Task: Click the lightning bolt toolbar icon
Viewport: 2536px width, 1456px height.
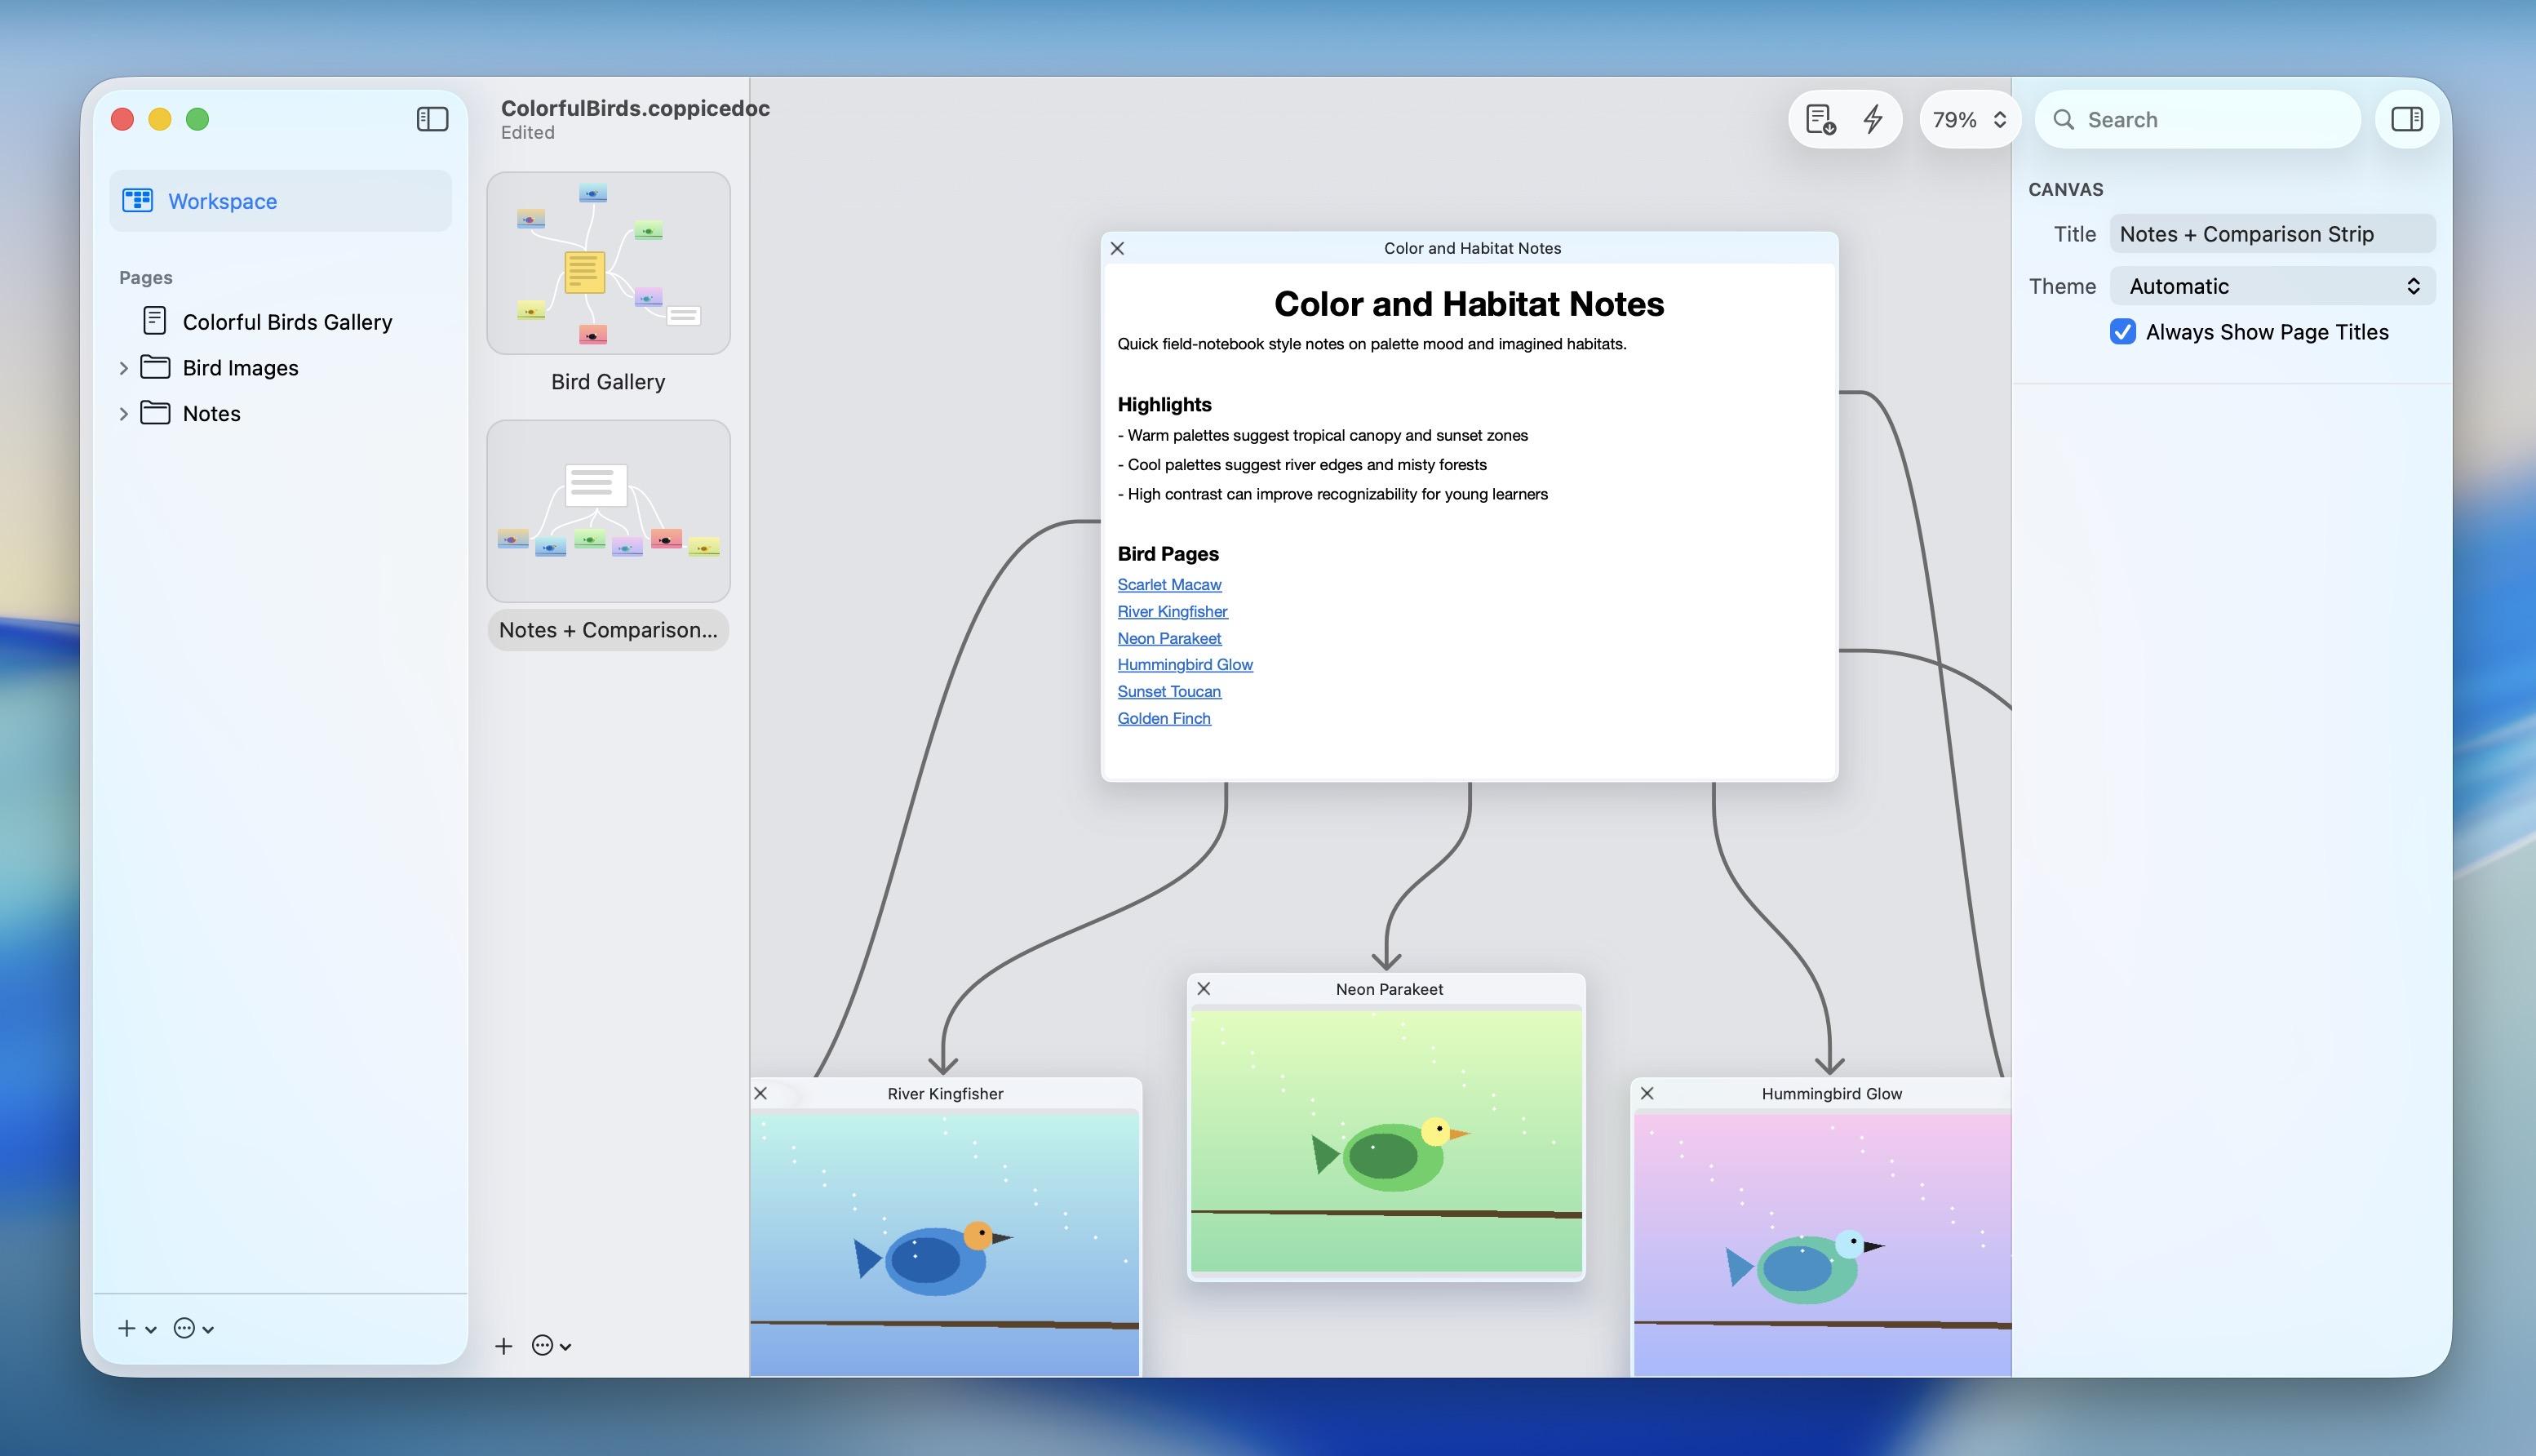Action: 1873,119
